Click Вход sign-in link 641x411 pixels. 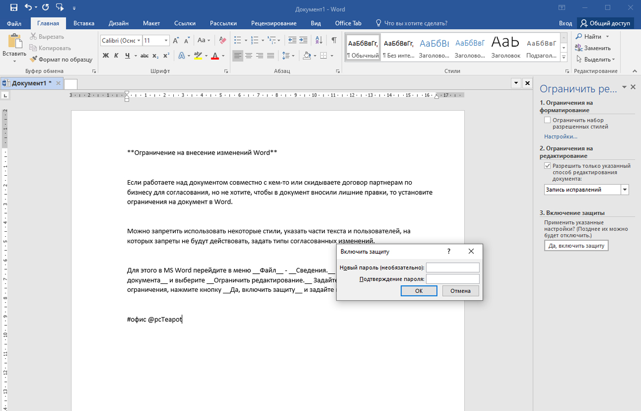tap(565, 23)
